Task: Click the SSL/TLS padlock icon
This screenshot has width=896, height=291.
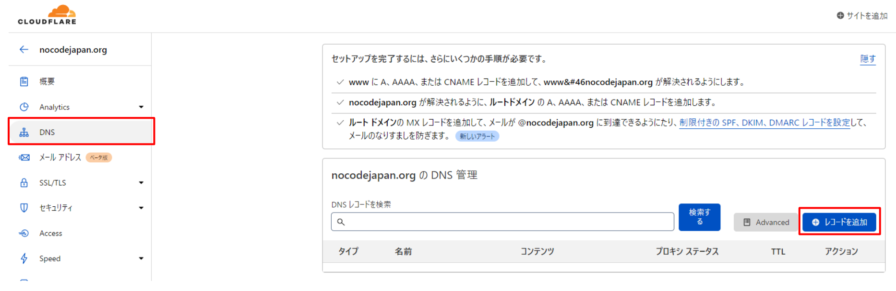Action: coord(24,183)
